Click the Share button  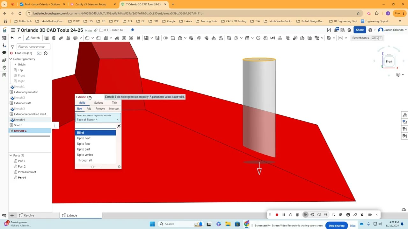(x=360, y=30)
